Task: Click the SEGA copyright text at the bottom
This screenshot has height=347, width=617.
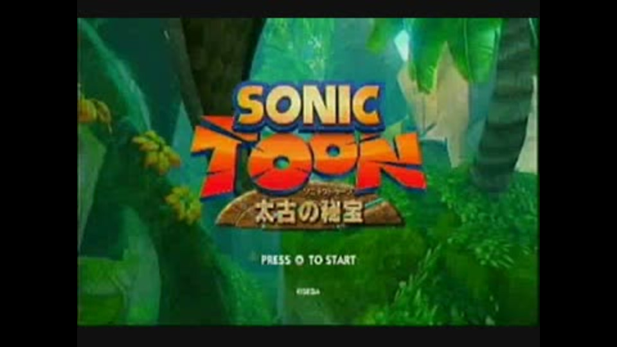Action: point(308,292)
